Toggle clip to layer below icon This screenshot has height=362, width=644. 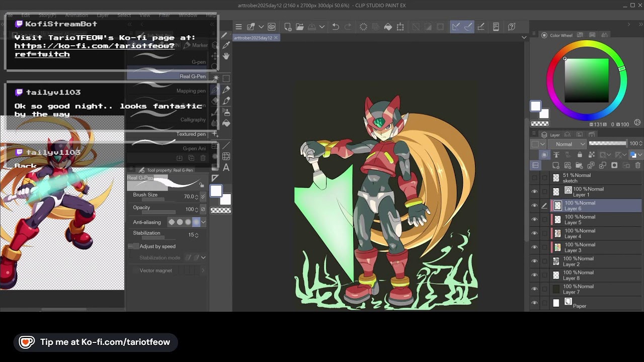coord(544,155)
